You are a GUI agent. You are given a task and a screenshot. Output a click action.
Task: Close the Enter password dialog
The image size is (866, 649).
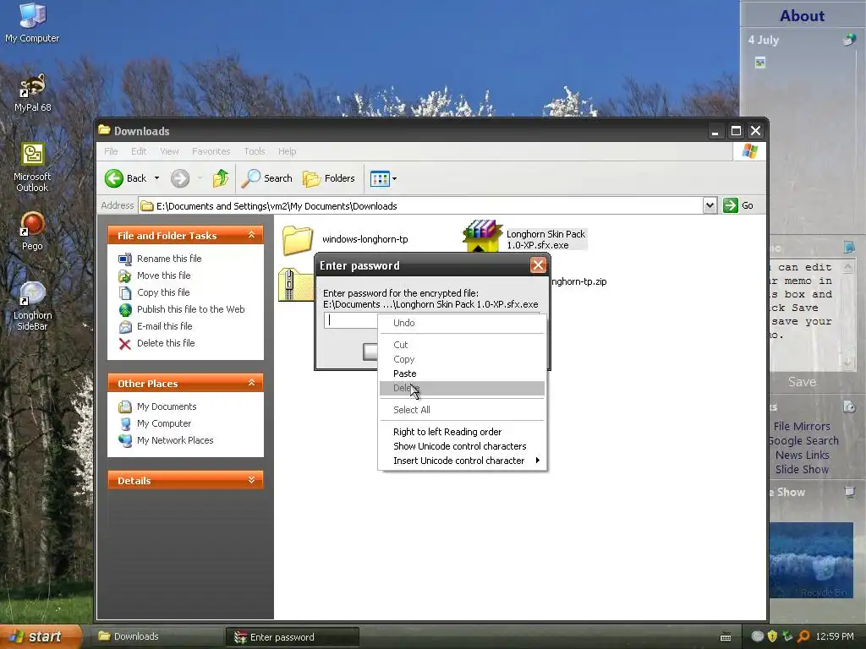pyautogui.click(x=538, y=265)
